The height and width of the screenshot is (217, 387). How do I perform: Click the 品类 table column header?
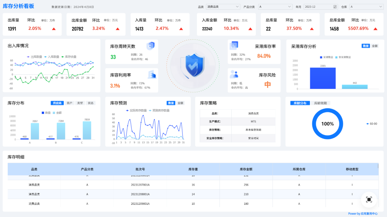[34, 169]
